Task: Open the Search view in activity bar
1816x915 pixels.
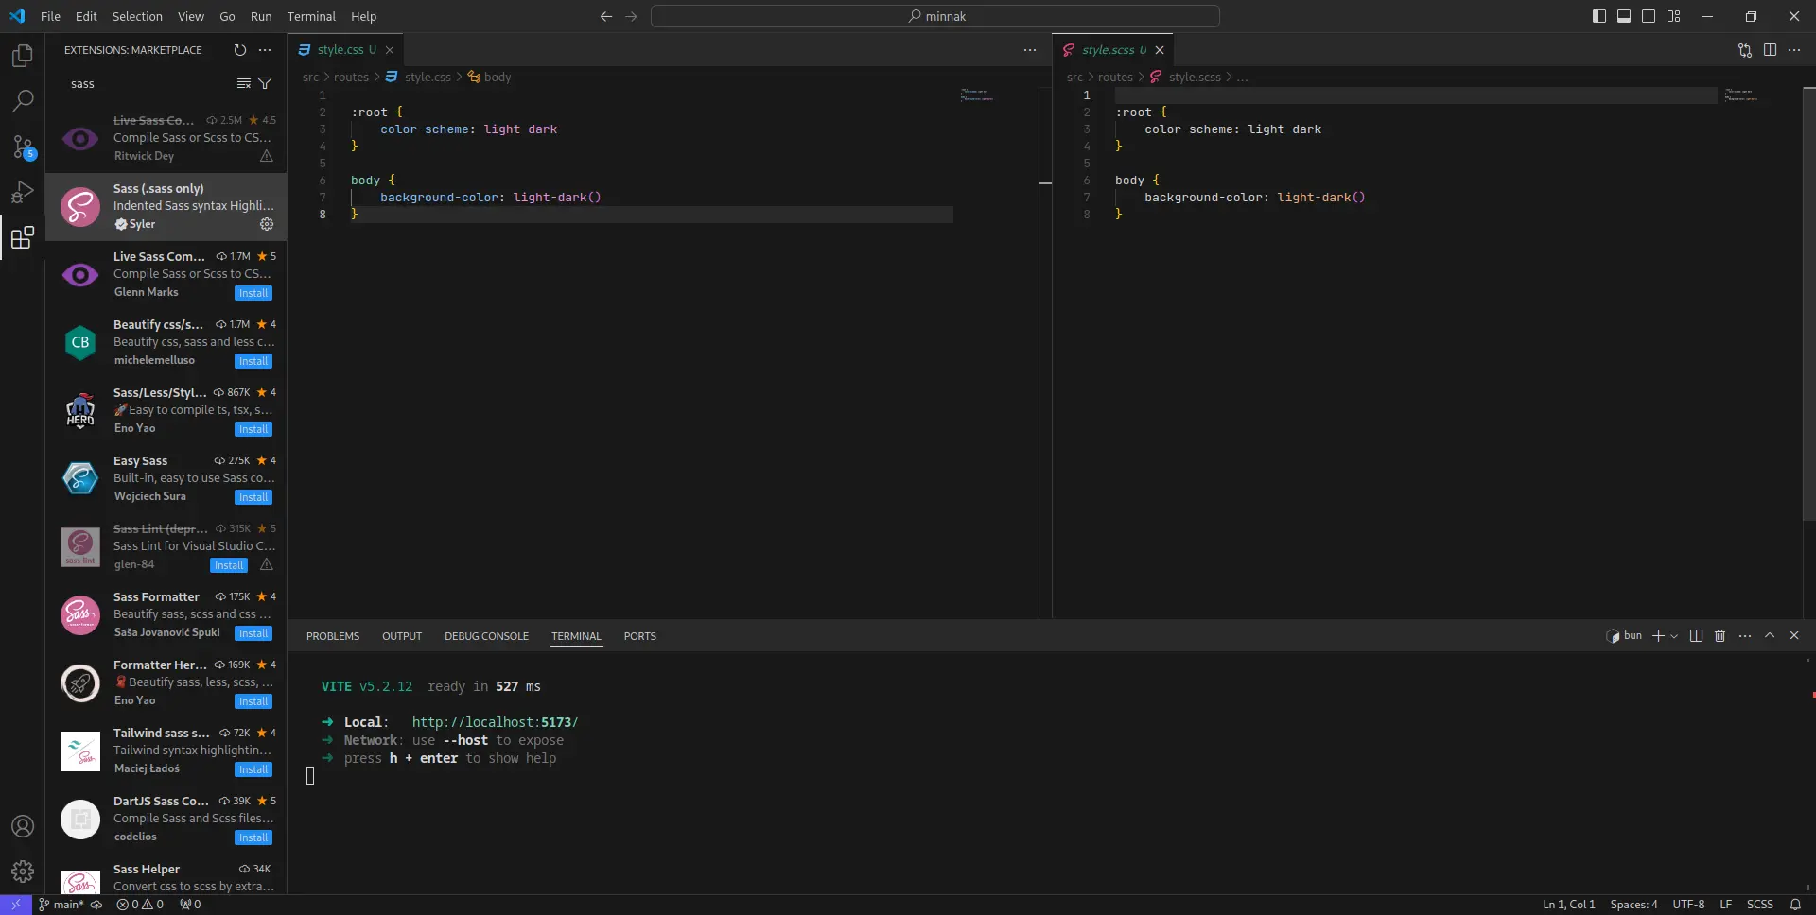Action: 23,100
